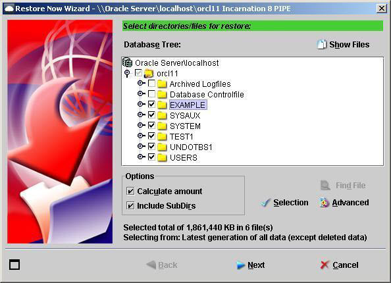Select the Oracle Server\localhost root label
The image size is (391, 283).
[177, 63]
